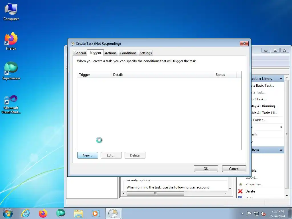Screen dimensions: 292x219
Task: Sort by the Details column header
Action: (163, 75)
